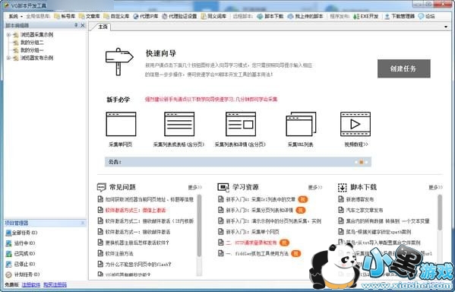Screen dimensions: 455x292
Task: Open the 视频教程 video tutorial icon
Action: click(355, 124)
